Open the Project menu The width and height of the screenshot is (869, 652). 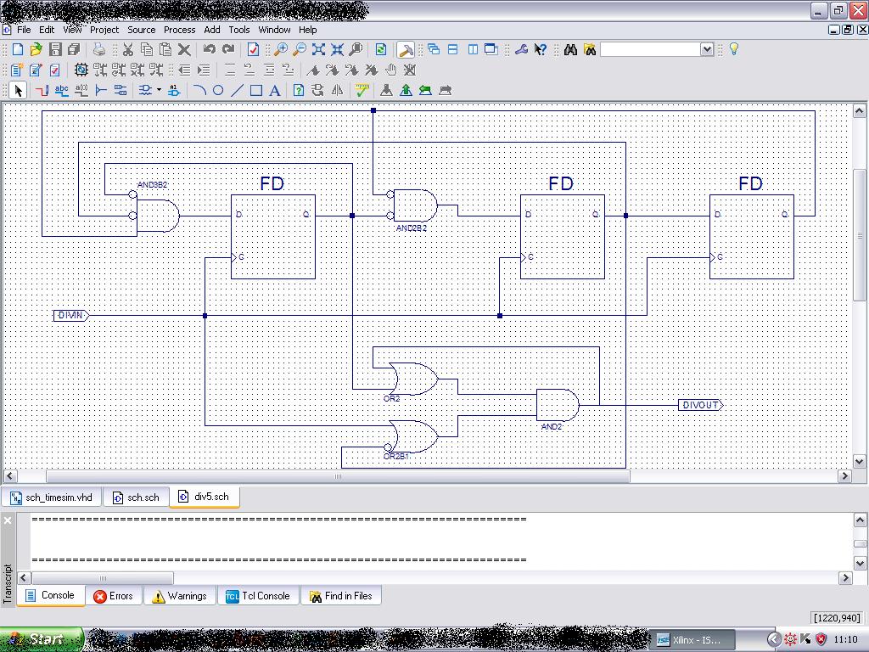(x=104, y=30)
